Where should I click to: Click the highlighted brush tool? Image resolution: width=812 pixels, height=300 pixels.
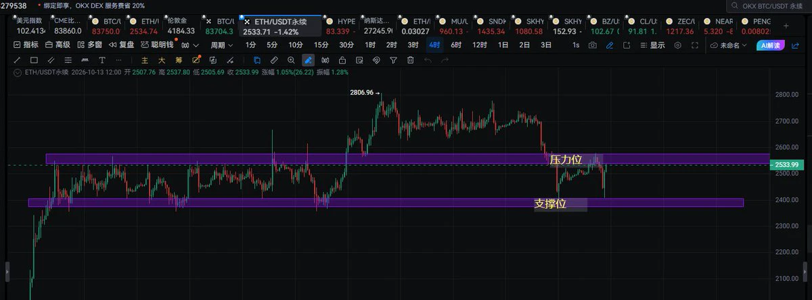(x=309, y=59)
